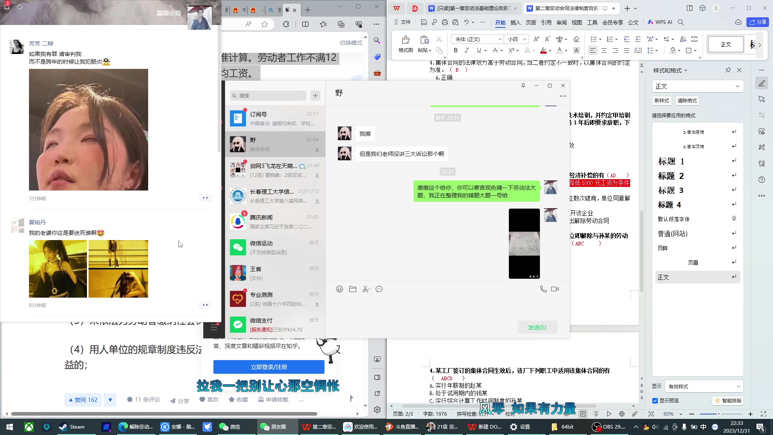The image size is (773, 435).
Task: Toggle the character shading A button in WPS
Action: (577, 50)
